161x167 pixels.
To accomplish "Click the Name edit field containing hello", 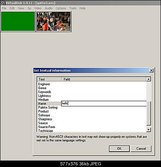I will click(104, 104).
